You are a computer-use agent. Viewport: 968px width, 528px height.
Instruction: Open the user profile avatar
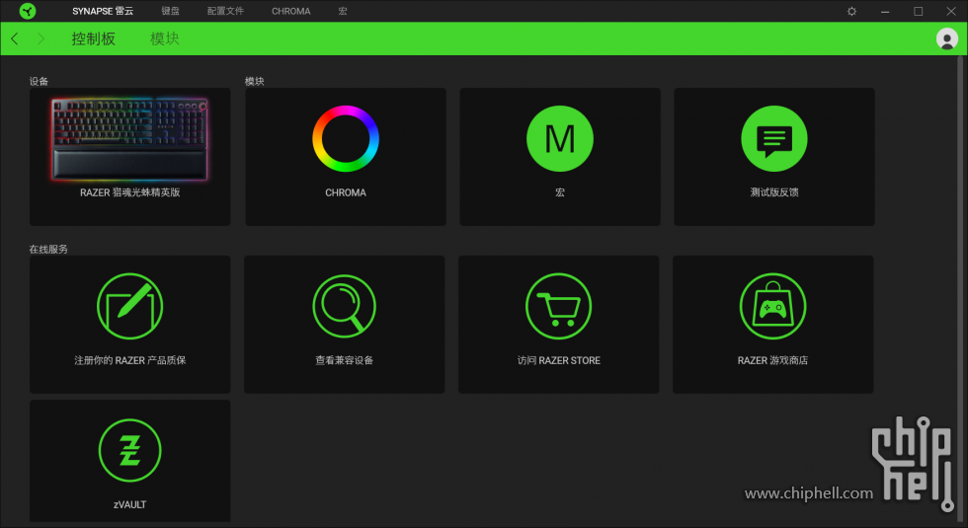946,38
